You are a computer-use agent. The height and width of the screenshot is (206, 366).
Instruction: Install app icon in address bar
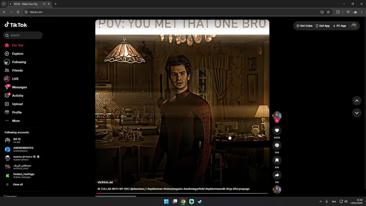pyautogui.click(x=322, y=12)
